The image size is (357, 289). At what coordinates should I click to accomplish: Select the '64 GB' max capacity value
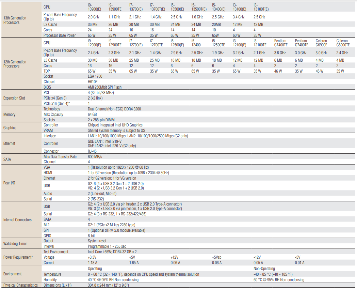(x=92, y=115)
